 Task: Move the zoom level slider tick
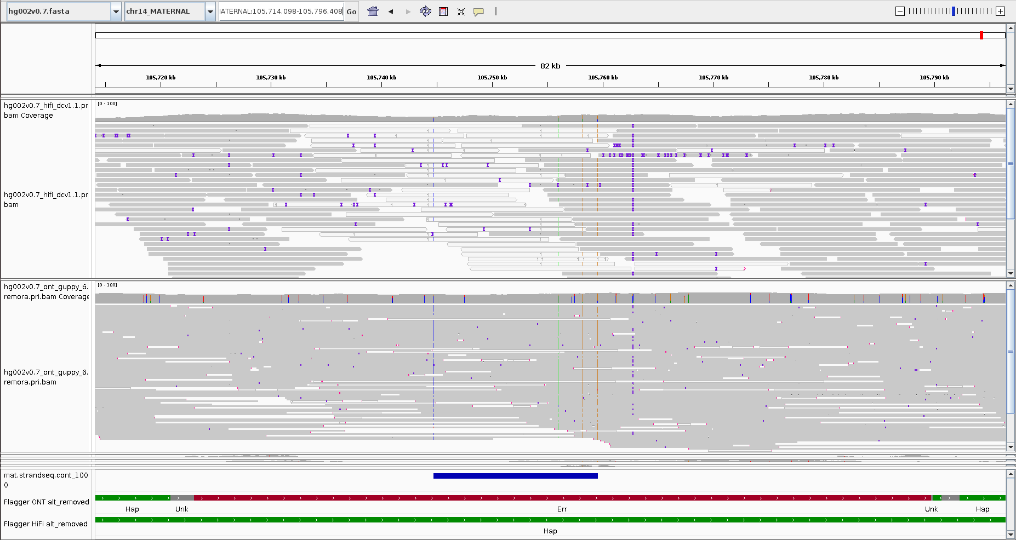[x=952, y=10]
